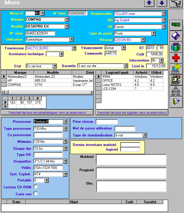184x213 pixels.
Task: Click the Dernier inventaire matériel date field
Action: click(130, 145)
